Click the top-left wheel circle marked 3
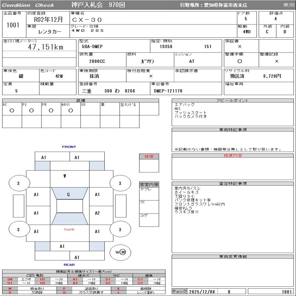The height and width of the screenshot is (296, 296). coord(18,183)
